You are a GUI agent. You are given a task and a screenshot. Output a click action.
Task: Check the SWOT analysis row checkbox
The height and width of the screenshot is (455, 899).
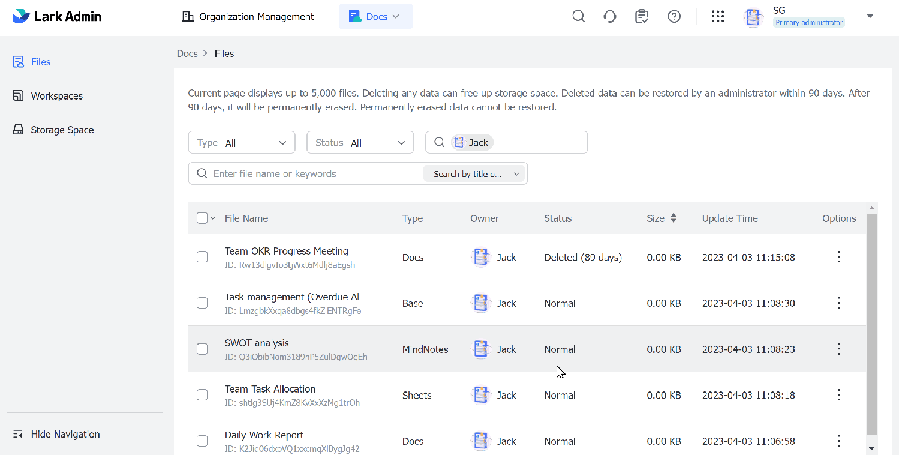[x=202, y=349]
